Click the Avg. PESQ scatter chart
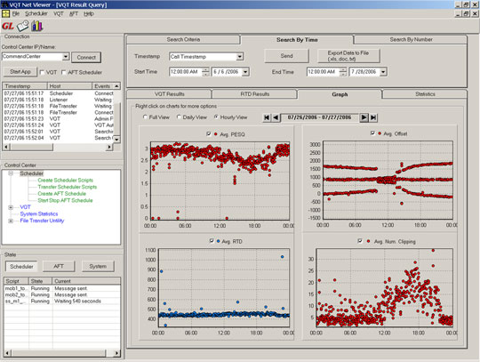This screenshot has width=480, height=362. pos(220,181)
